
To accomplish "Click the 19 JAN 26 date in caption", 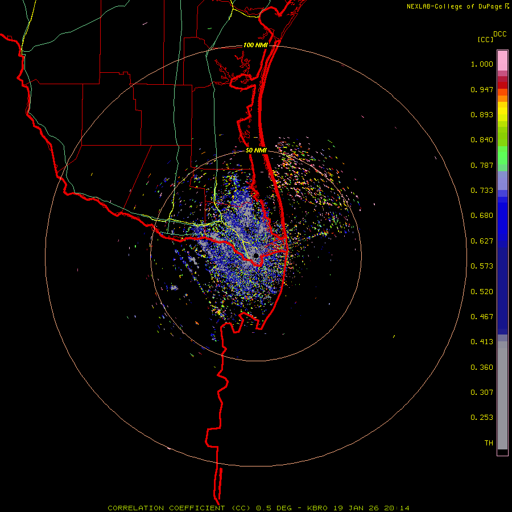I will [x=356, y=508].
